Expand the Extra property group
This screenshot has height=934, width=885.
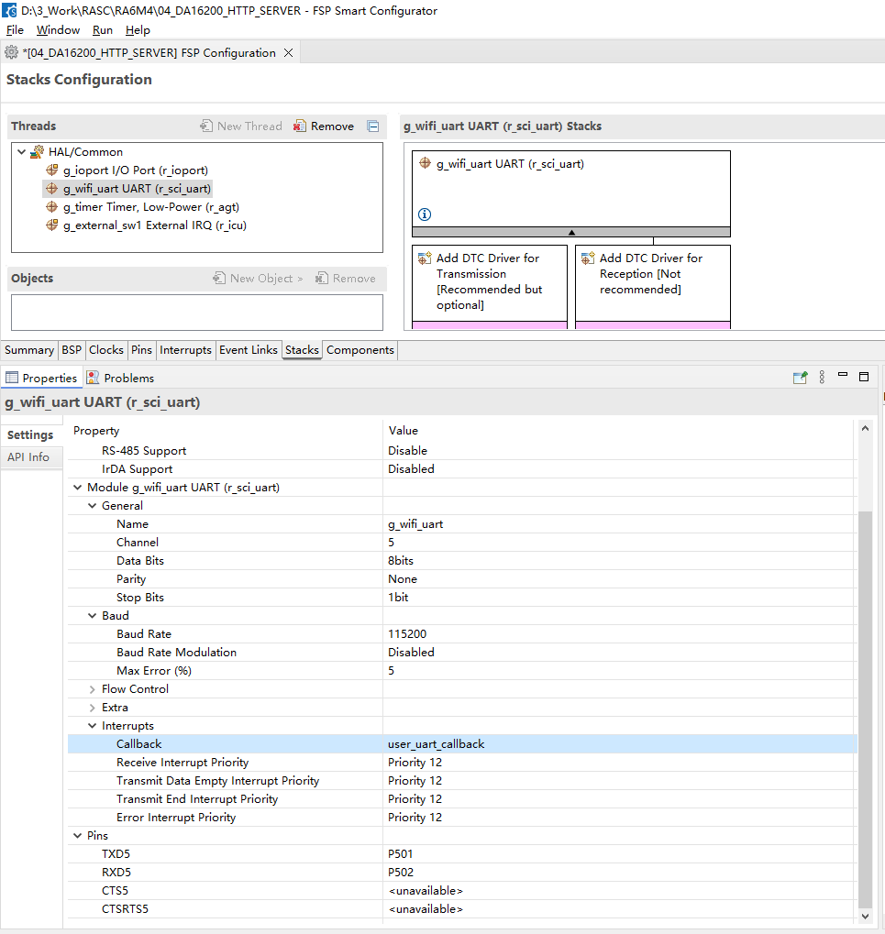(x=93, y=708)
